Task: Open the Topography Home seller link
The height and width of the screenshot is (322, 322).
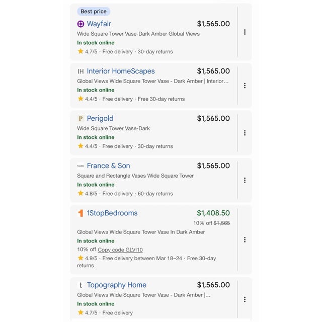Action: click(116, 285)
